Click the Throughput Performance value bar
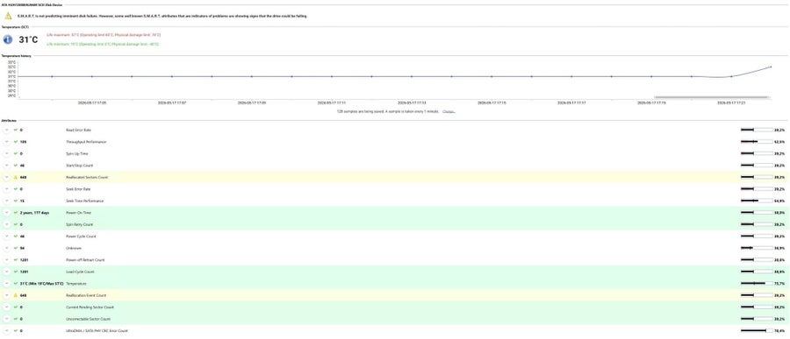 (x=757, y=142)
